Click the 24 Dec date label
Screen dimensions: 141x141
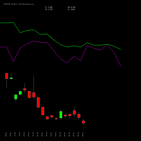coord(33,134)
